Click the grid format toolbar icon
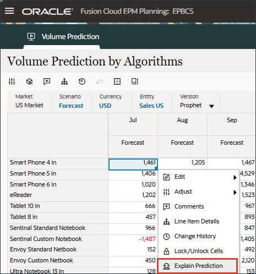Screen dimensions: 256x274 (117, 81)
